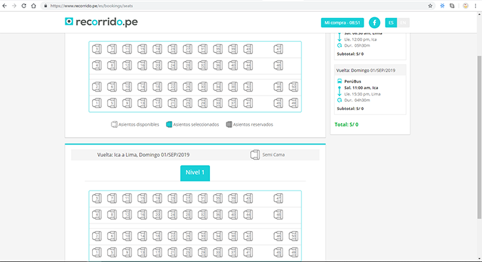The image size is (482, 262).
Task: Select seat 15 in the upper seat map
Action: point(142,49)
